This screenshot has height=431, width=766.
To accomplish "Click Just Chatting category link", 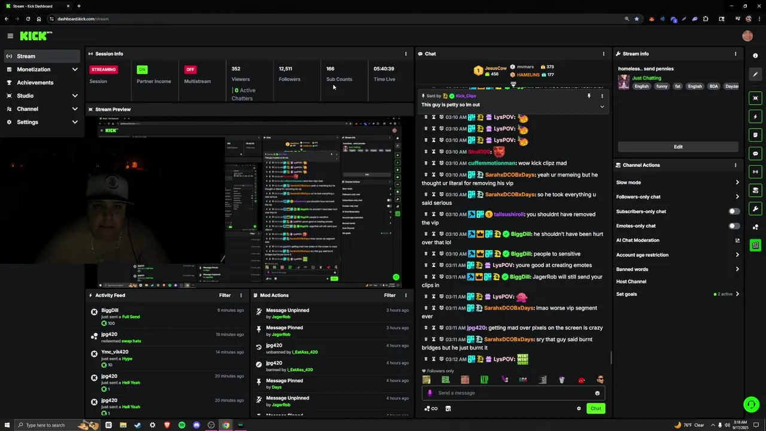I will click(646, 78).
